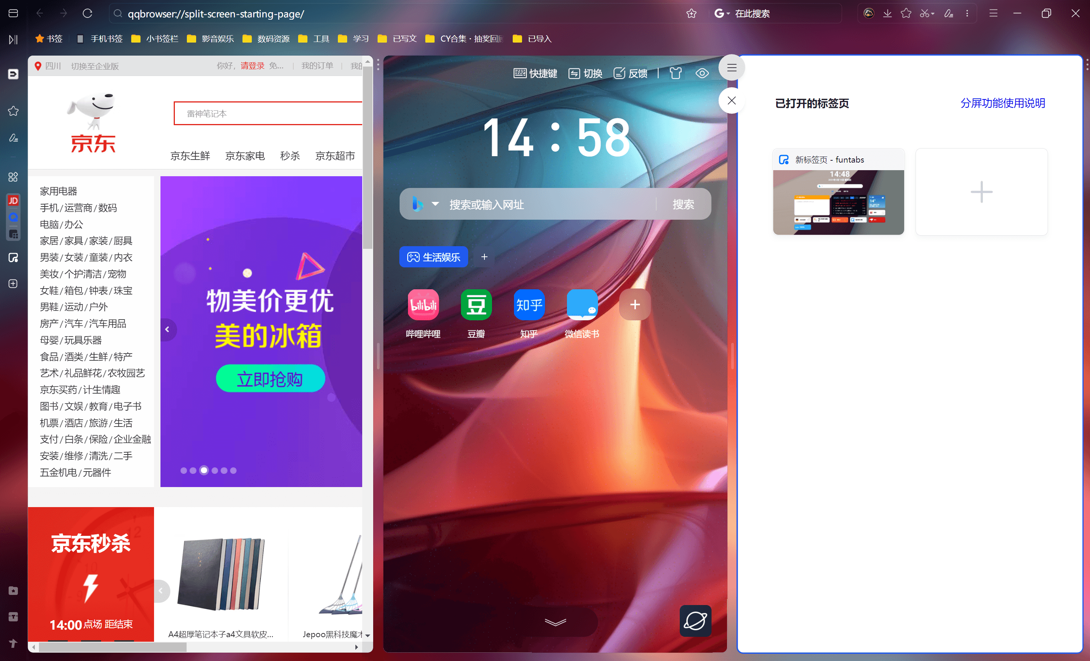Open the three-dot vertical menu in toolbar
The width and height of the screenshot is (1090, 661).
(x=967, y=14)
